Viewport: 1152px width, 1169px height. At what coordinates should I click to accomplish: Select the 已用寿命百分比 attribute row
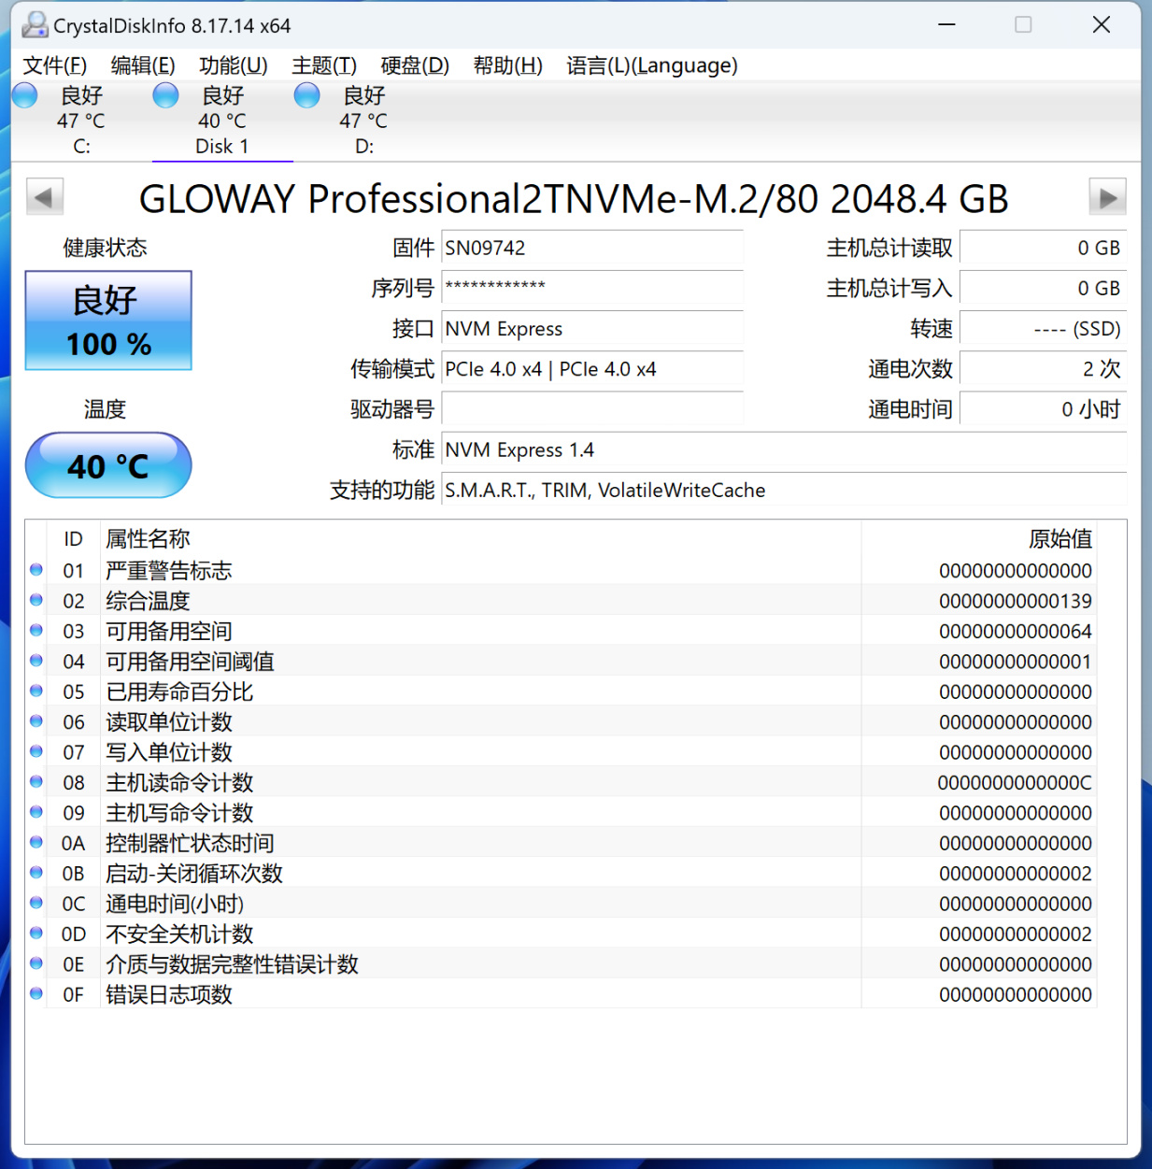tap(561, 691)
